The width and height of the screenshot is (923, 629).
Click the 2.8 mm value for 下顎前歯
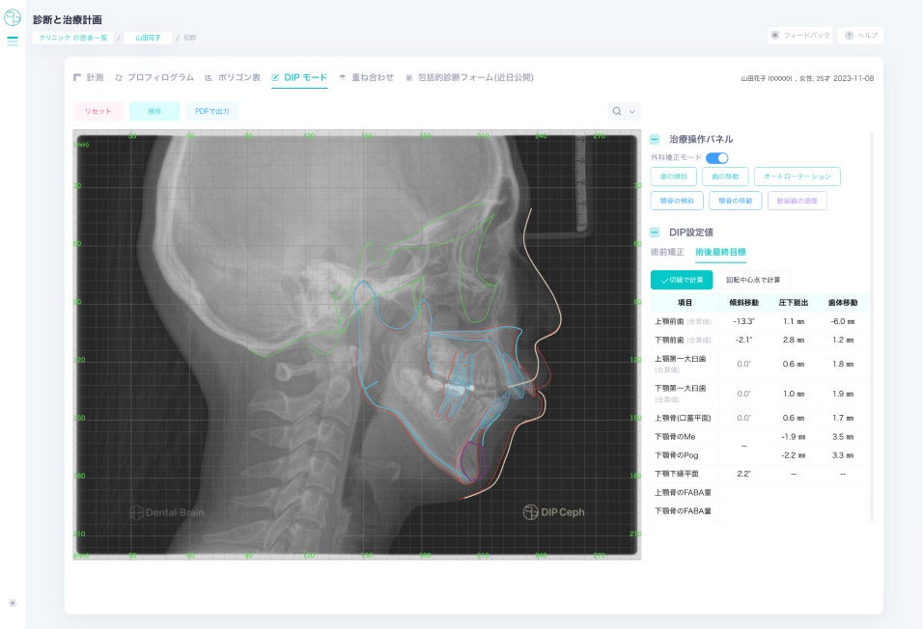coord(794,341)
